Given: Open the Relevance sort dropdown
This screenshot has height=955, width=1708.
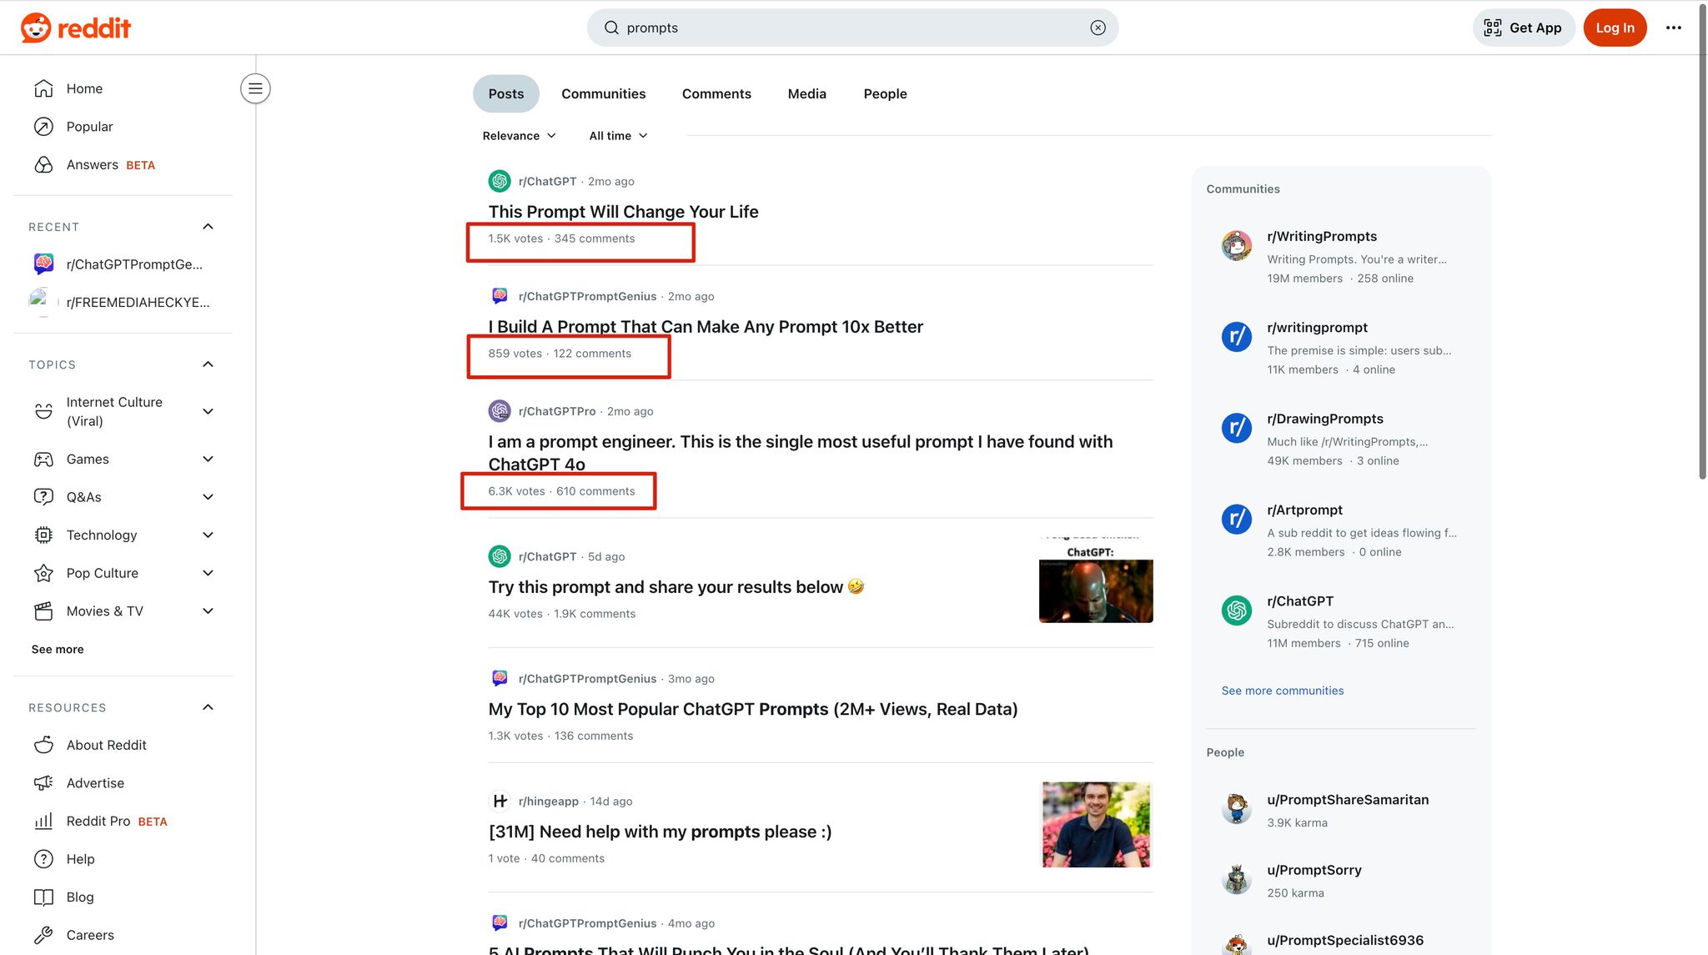Looking at the screenshot, I should point(519,136).
